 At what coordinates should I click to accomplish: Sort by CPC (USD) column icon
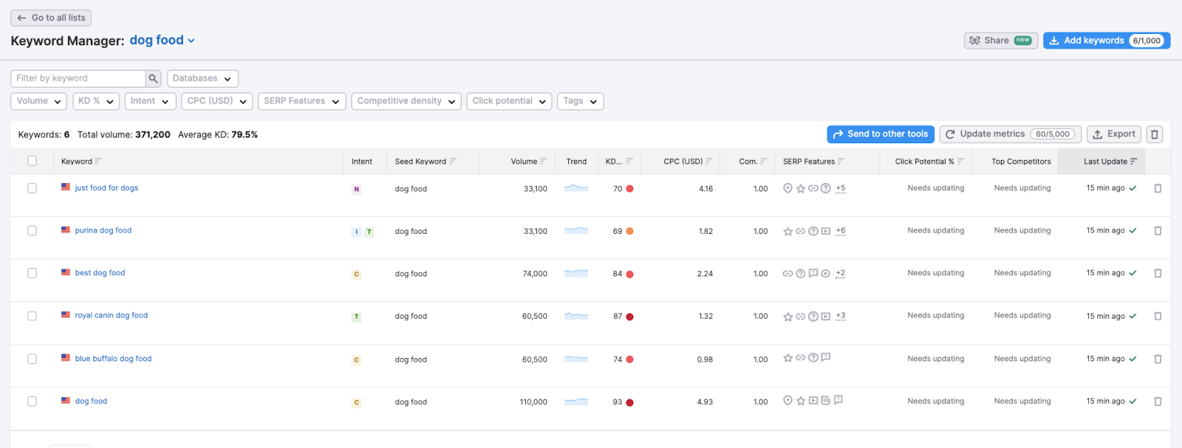coord(709,162)
